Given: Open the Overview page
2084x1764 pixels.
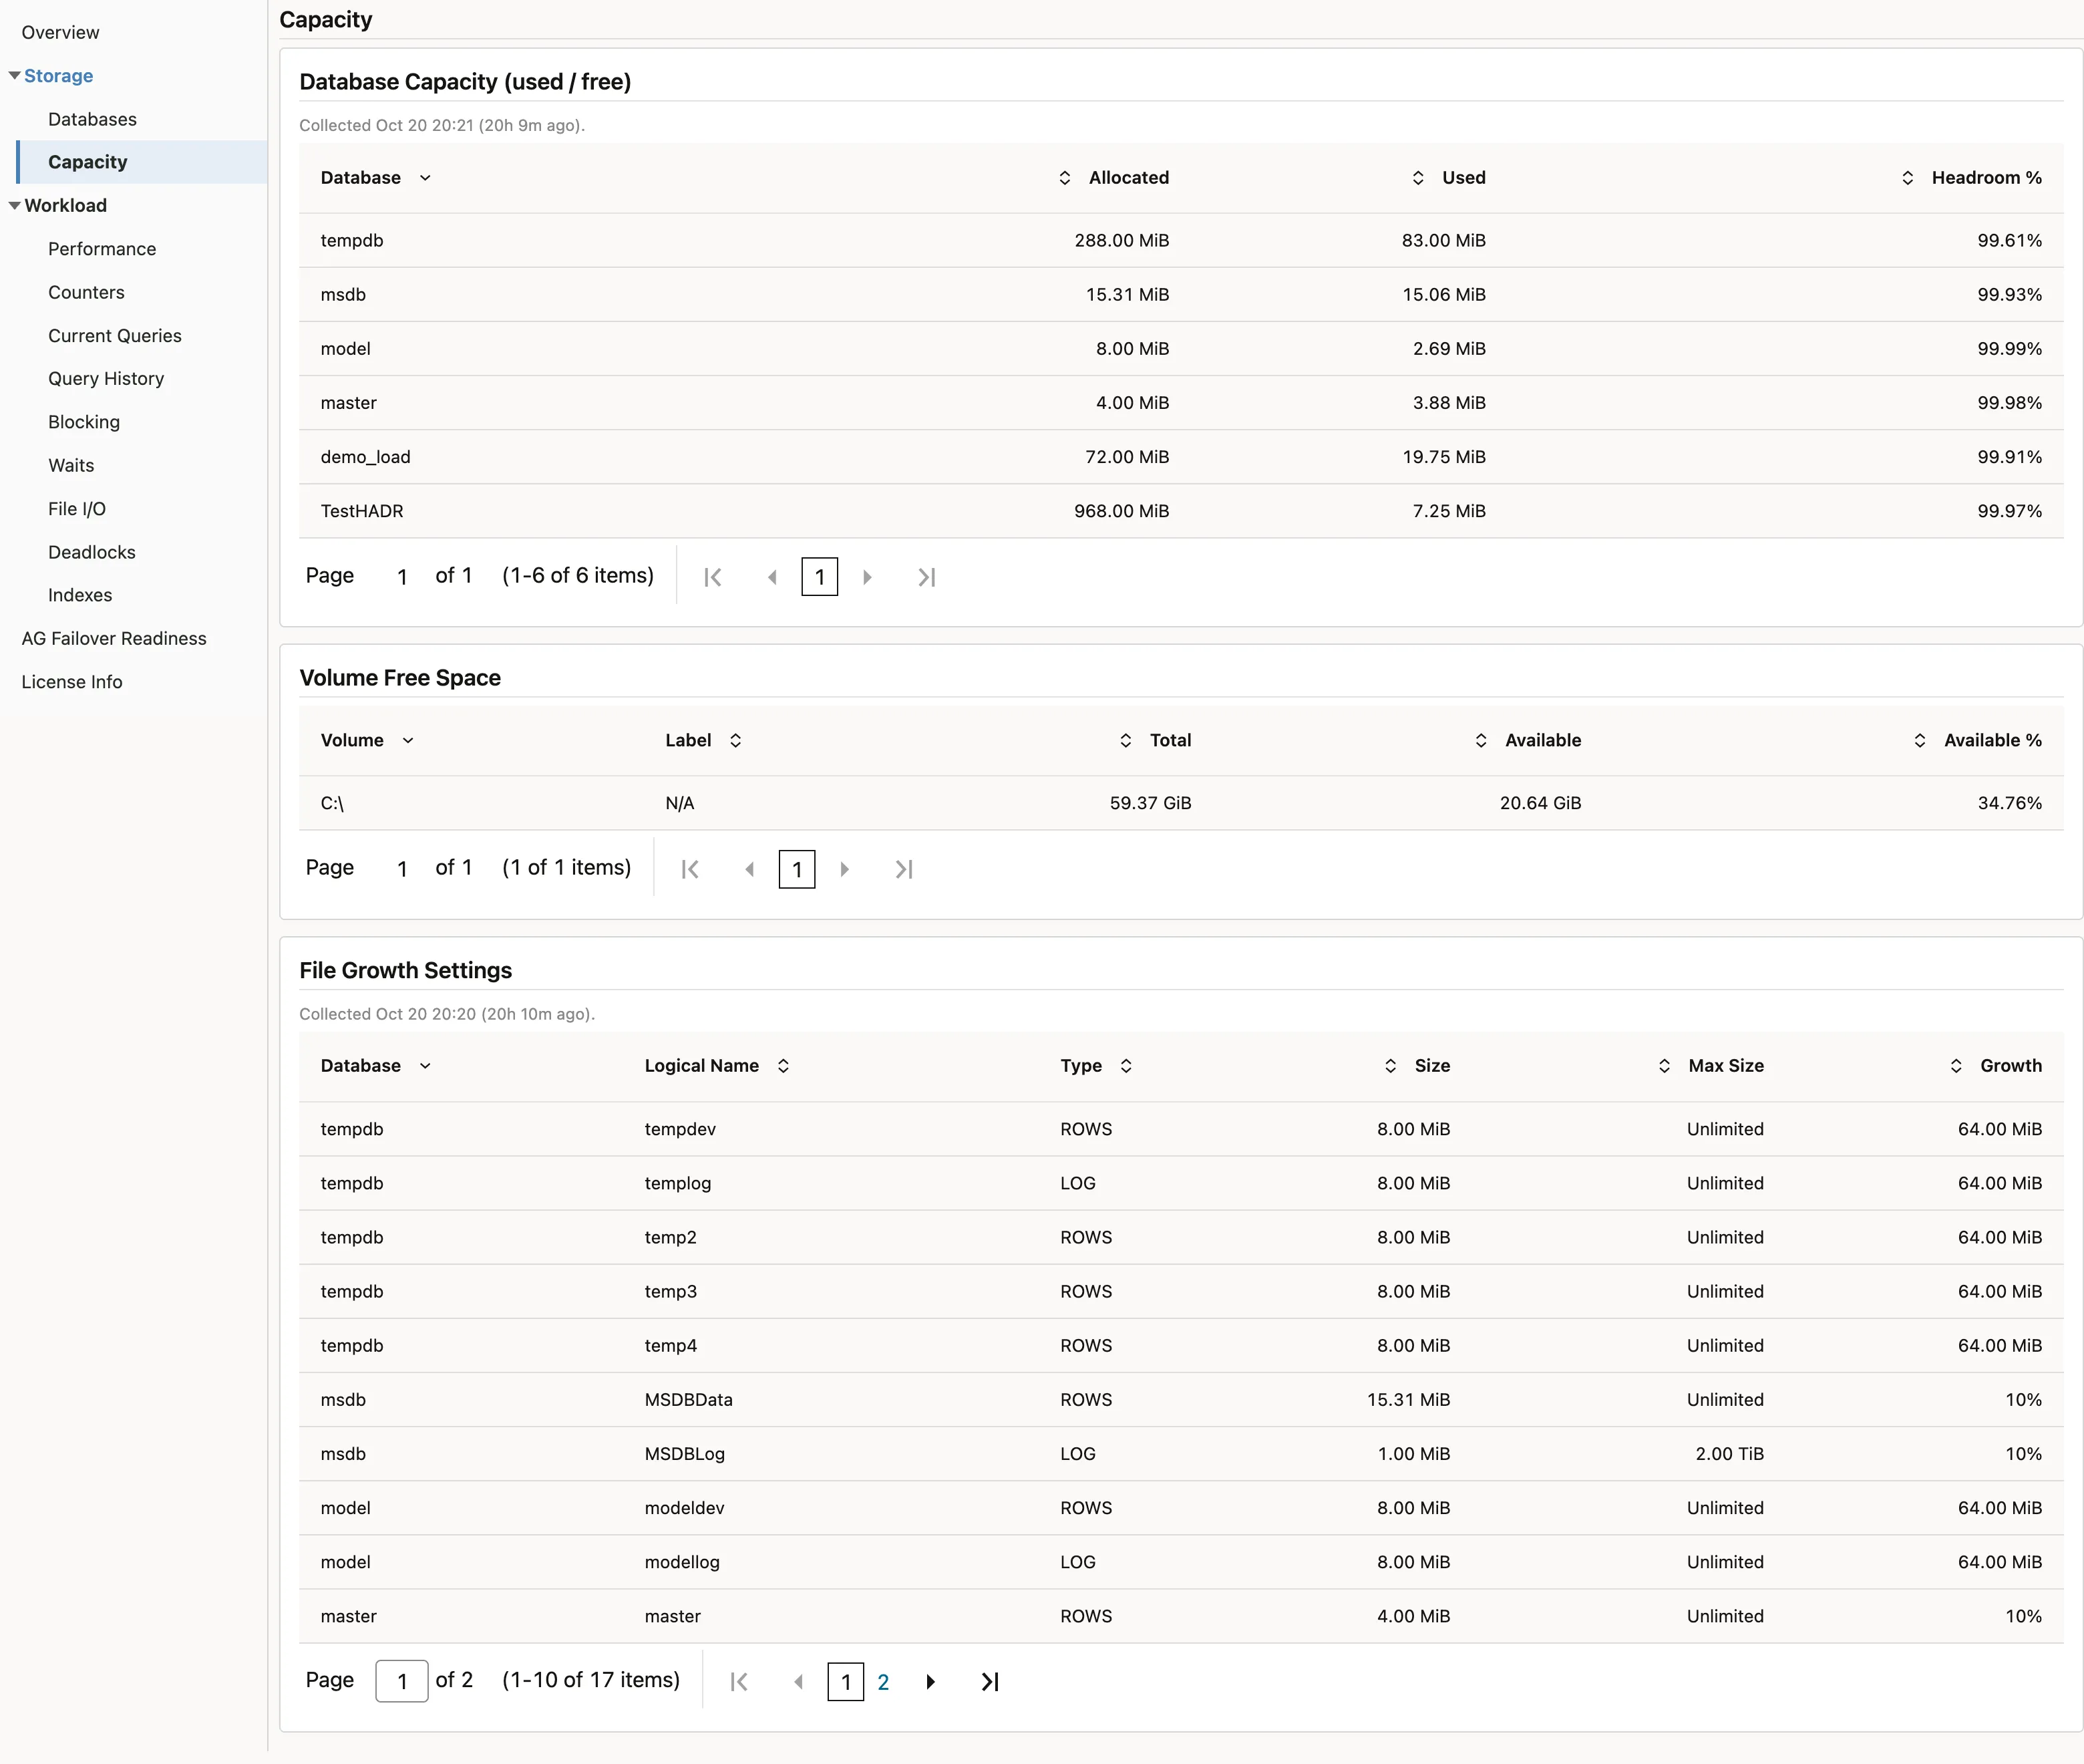Looking at the screenshot, I should click(60, 33).
